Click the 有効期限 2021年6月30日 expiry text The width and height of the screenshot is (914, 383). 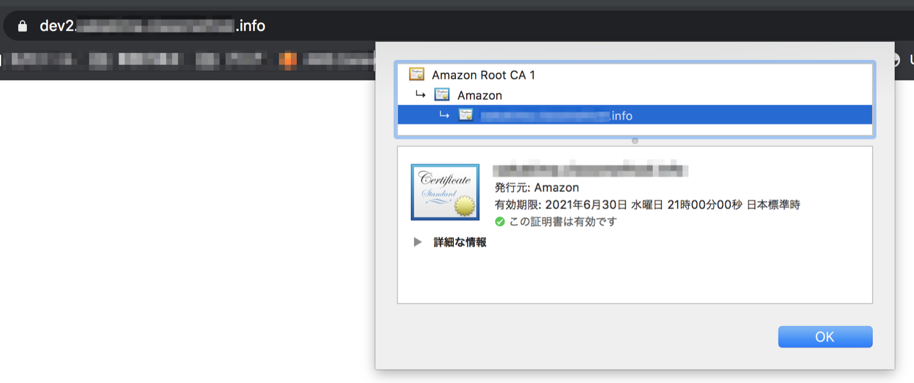point(647,205)
